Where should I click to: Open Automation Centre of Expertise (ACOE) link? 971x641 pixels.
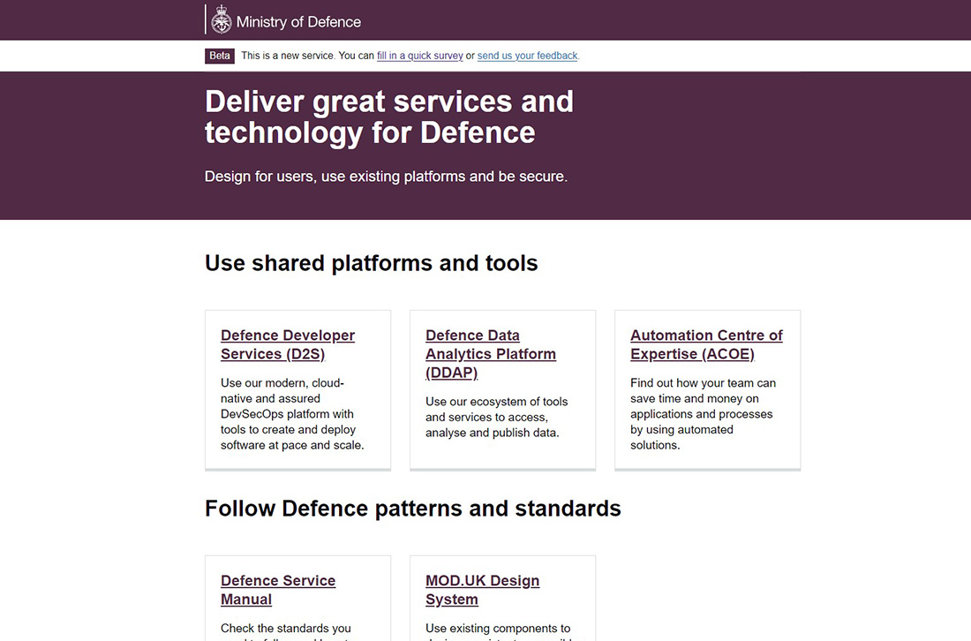[x=706, y=344]
